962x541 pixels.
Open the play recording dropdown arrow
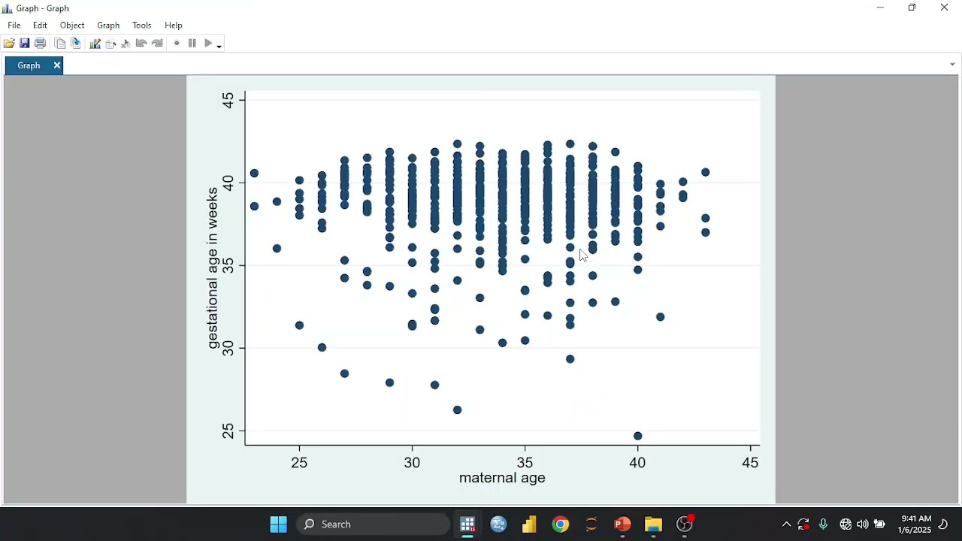219,45
